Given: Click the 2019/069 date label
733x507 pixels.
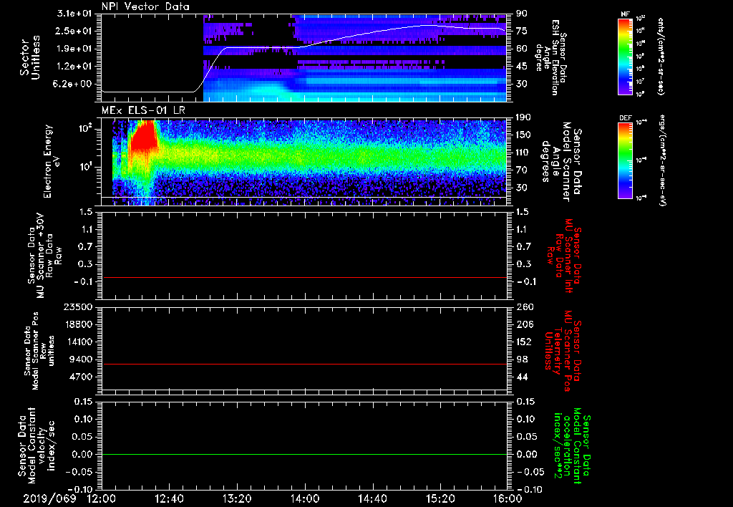Looking at the screenshot, I should pyautogui.click(x=49, y=498).
